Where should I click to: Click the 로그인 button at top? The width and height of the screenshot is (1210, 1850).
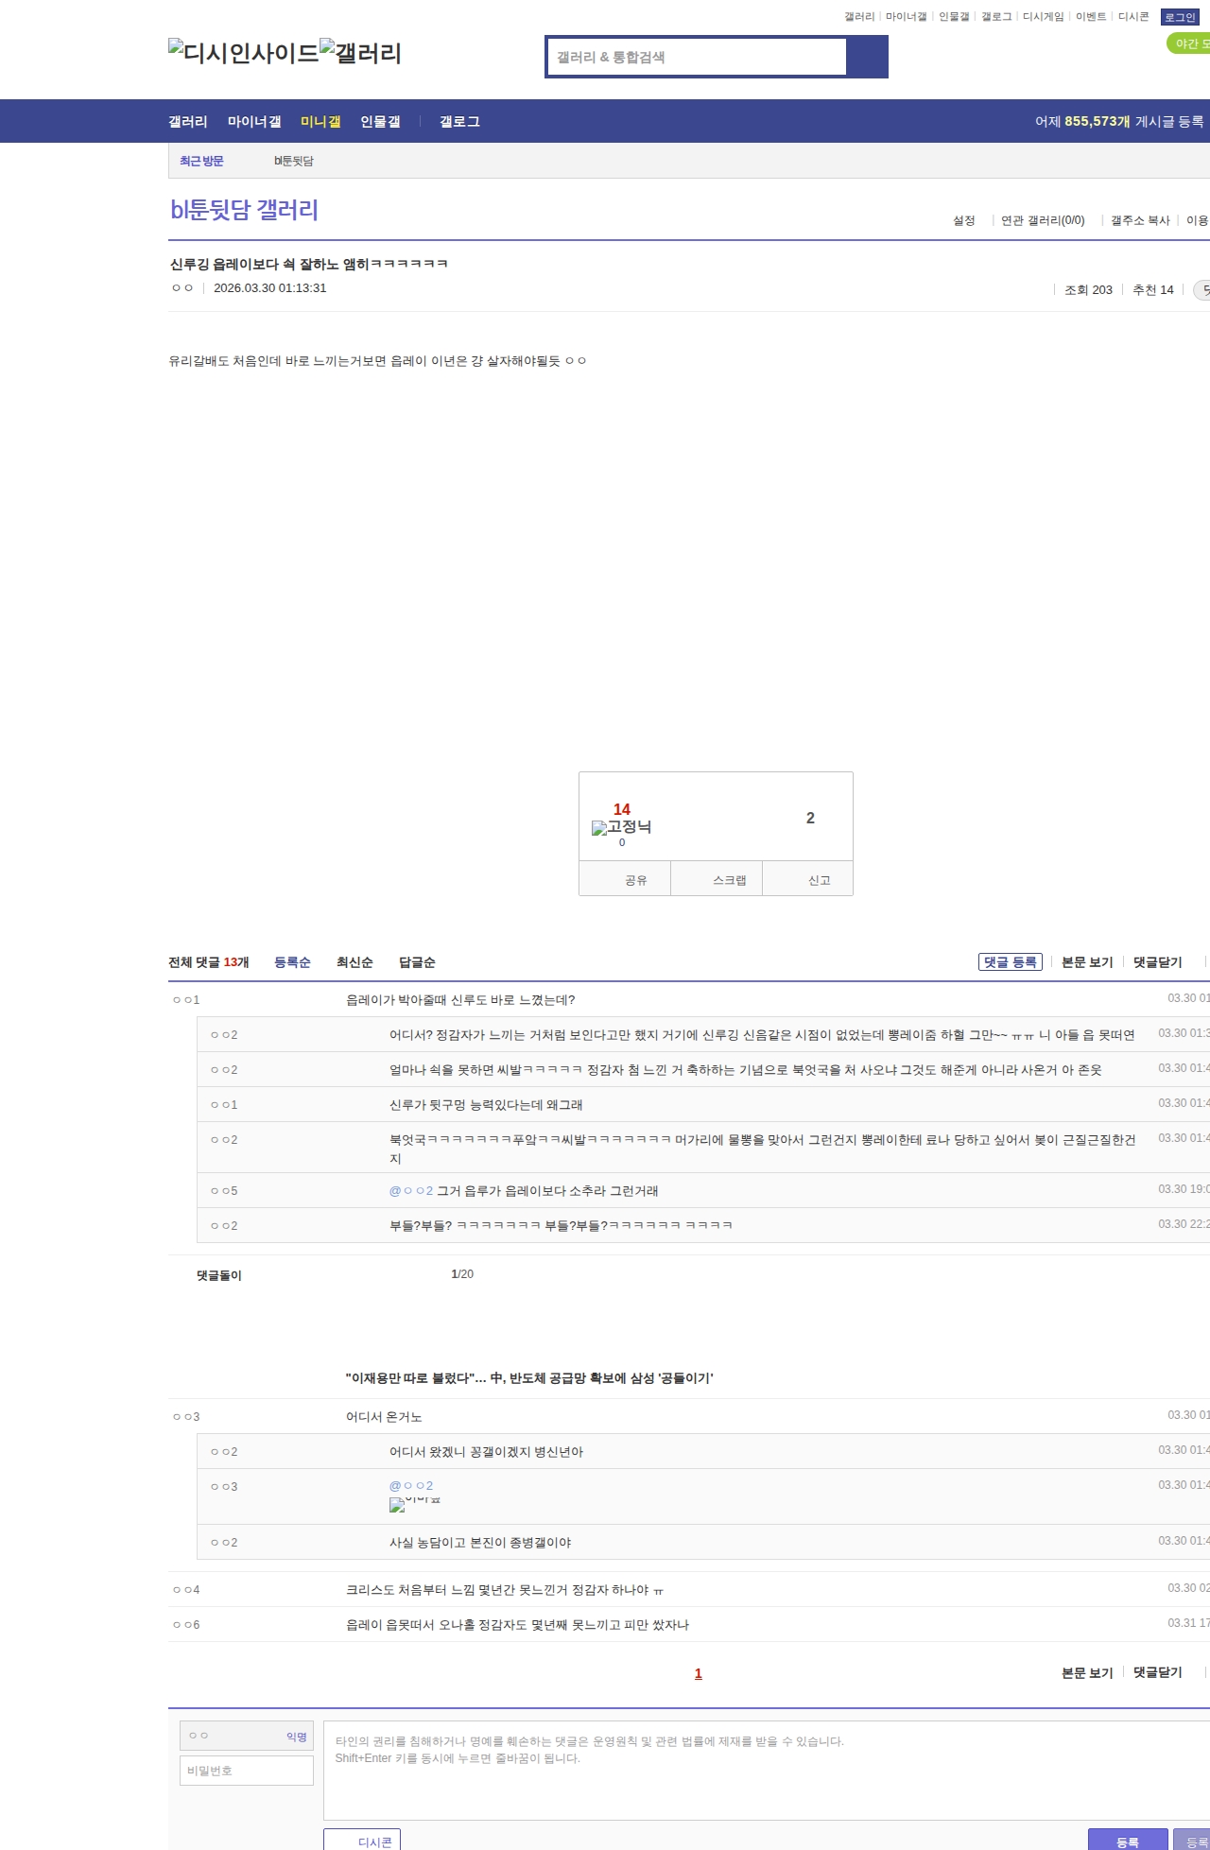coord(1179,17)
